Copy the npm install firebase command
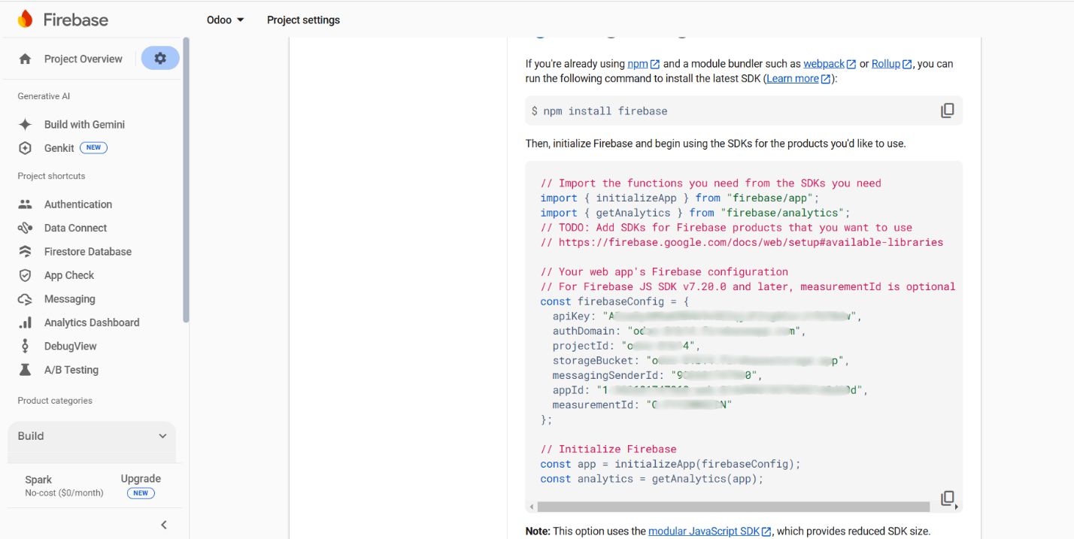 click(x=947, y=111)
